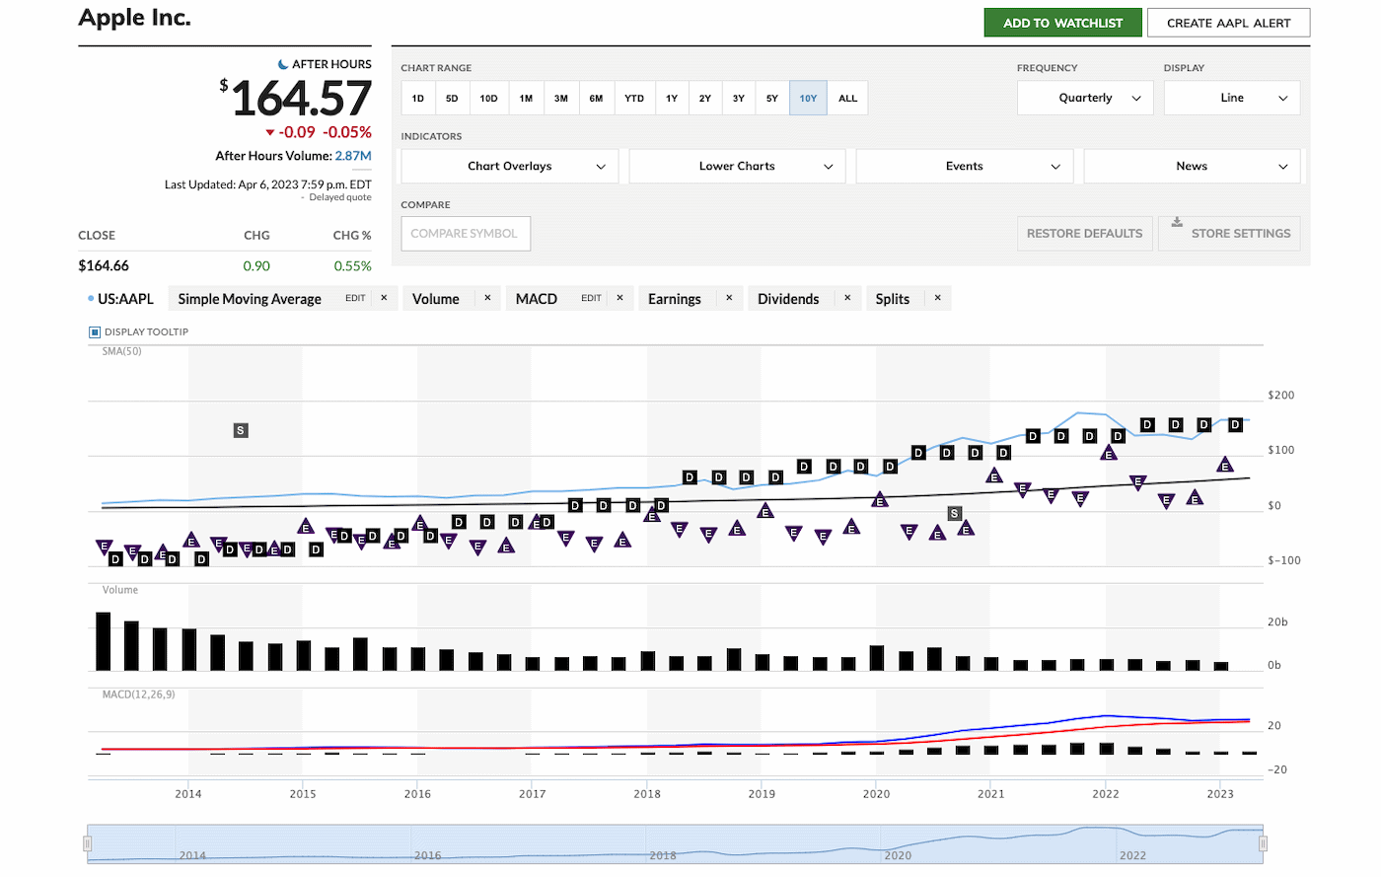Image resolution: width=1381 pixels, height=877 pixels.
Task: Select the 10Y chart range
Action: click(808, 98)
